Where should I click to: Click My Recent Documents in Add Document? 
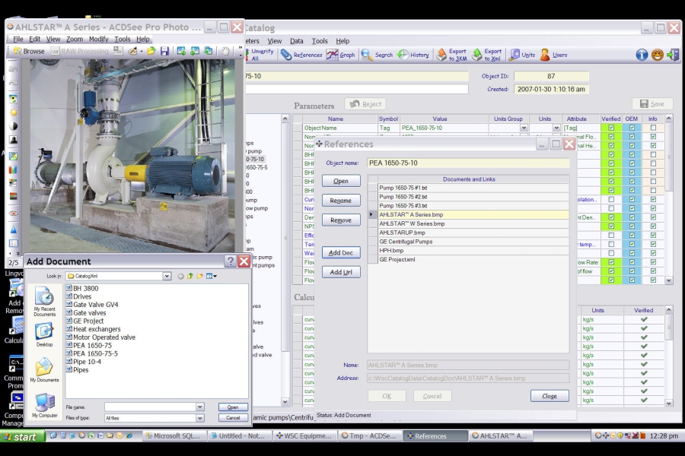click(45, 302)
